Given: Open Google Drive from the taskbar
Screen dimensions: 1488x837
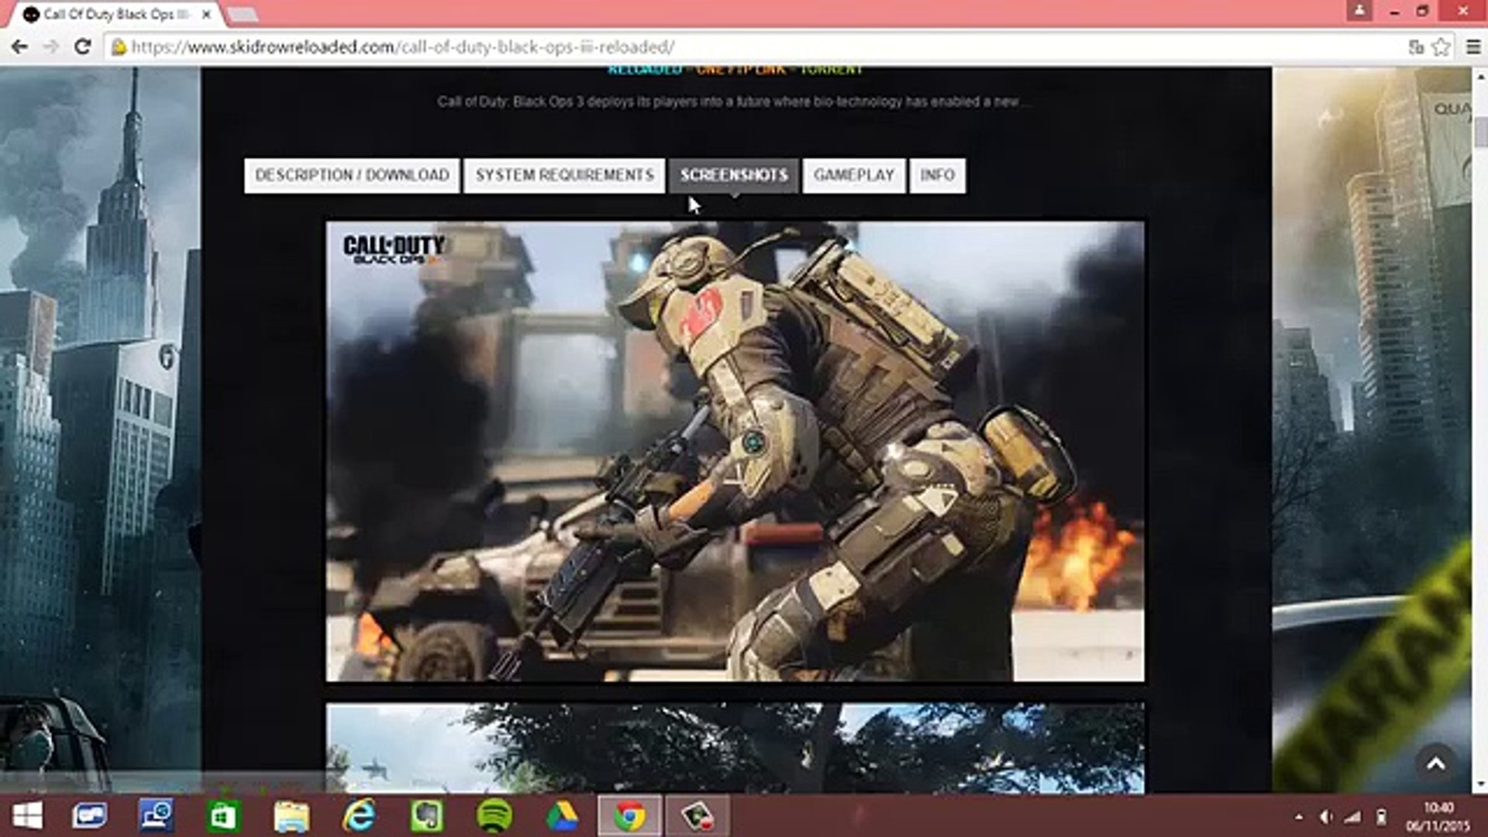Looking at the screenshot, I should [562, 816].
